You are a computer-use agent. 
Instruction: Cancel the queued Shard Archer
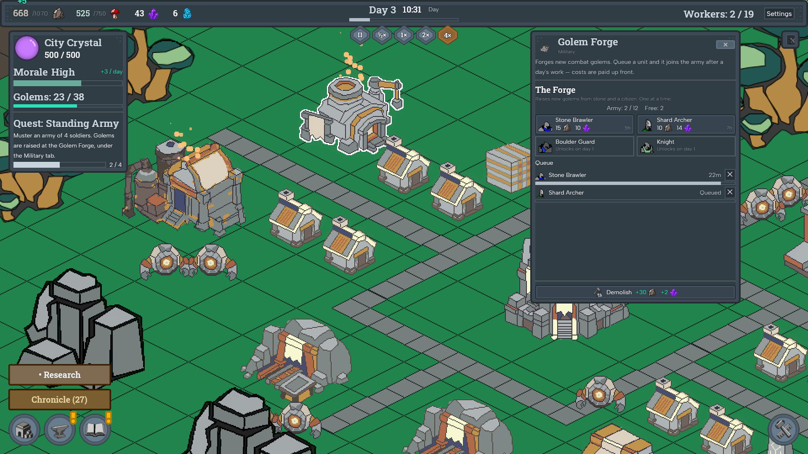(730, 192)
